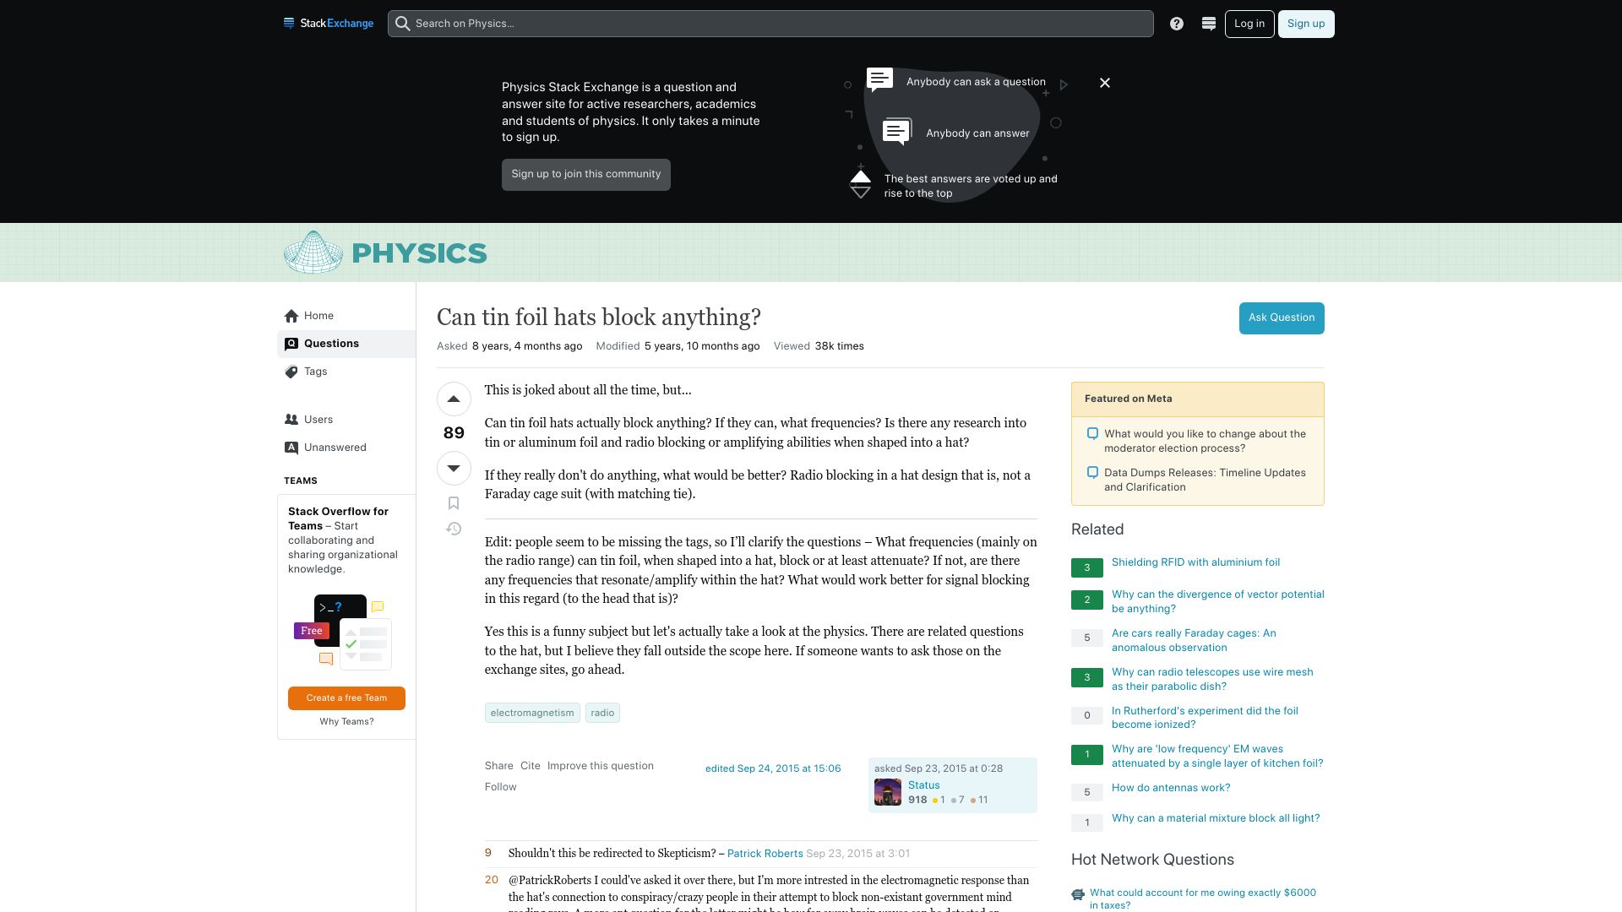Select the radio tag
Viewport: 1622px width, 912px height.
pos(602,713)
